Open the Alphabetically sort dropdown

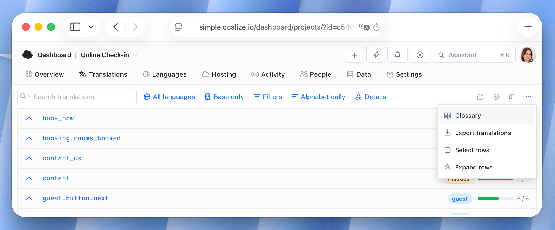[x=318, y=97]
